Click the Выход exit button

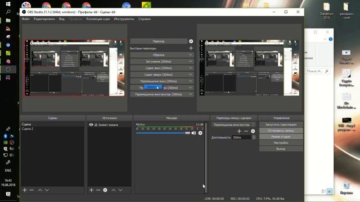pyautogui.click(x=281, y=149)
